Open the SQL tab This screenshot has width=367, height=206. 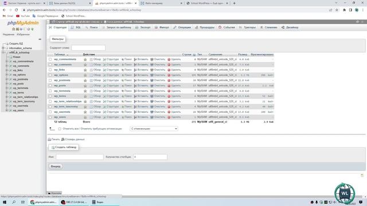[x=76, y=27]
